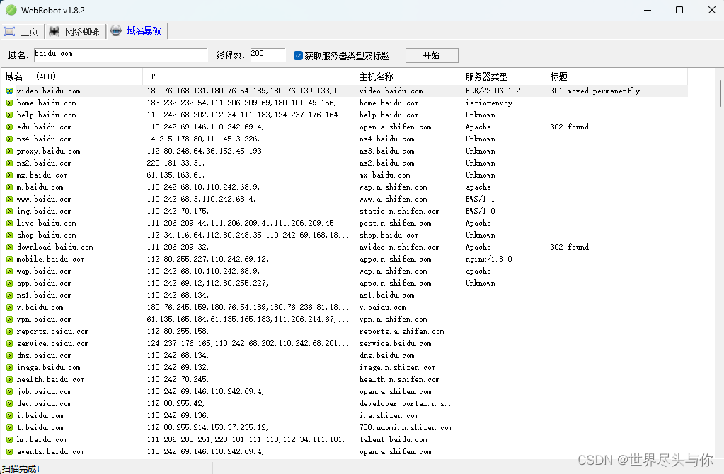Open the 主页 tab

[21, 31]
